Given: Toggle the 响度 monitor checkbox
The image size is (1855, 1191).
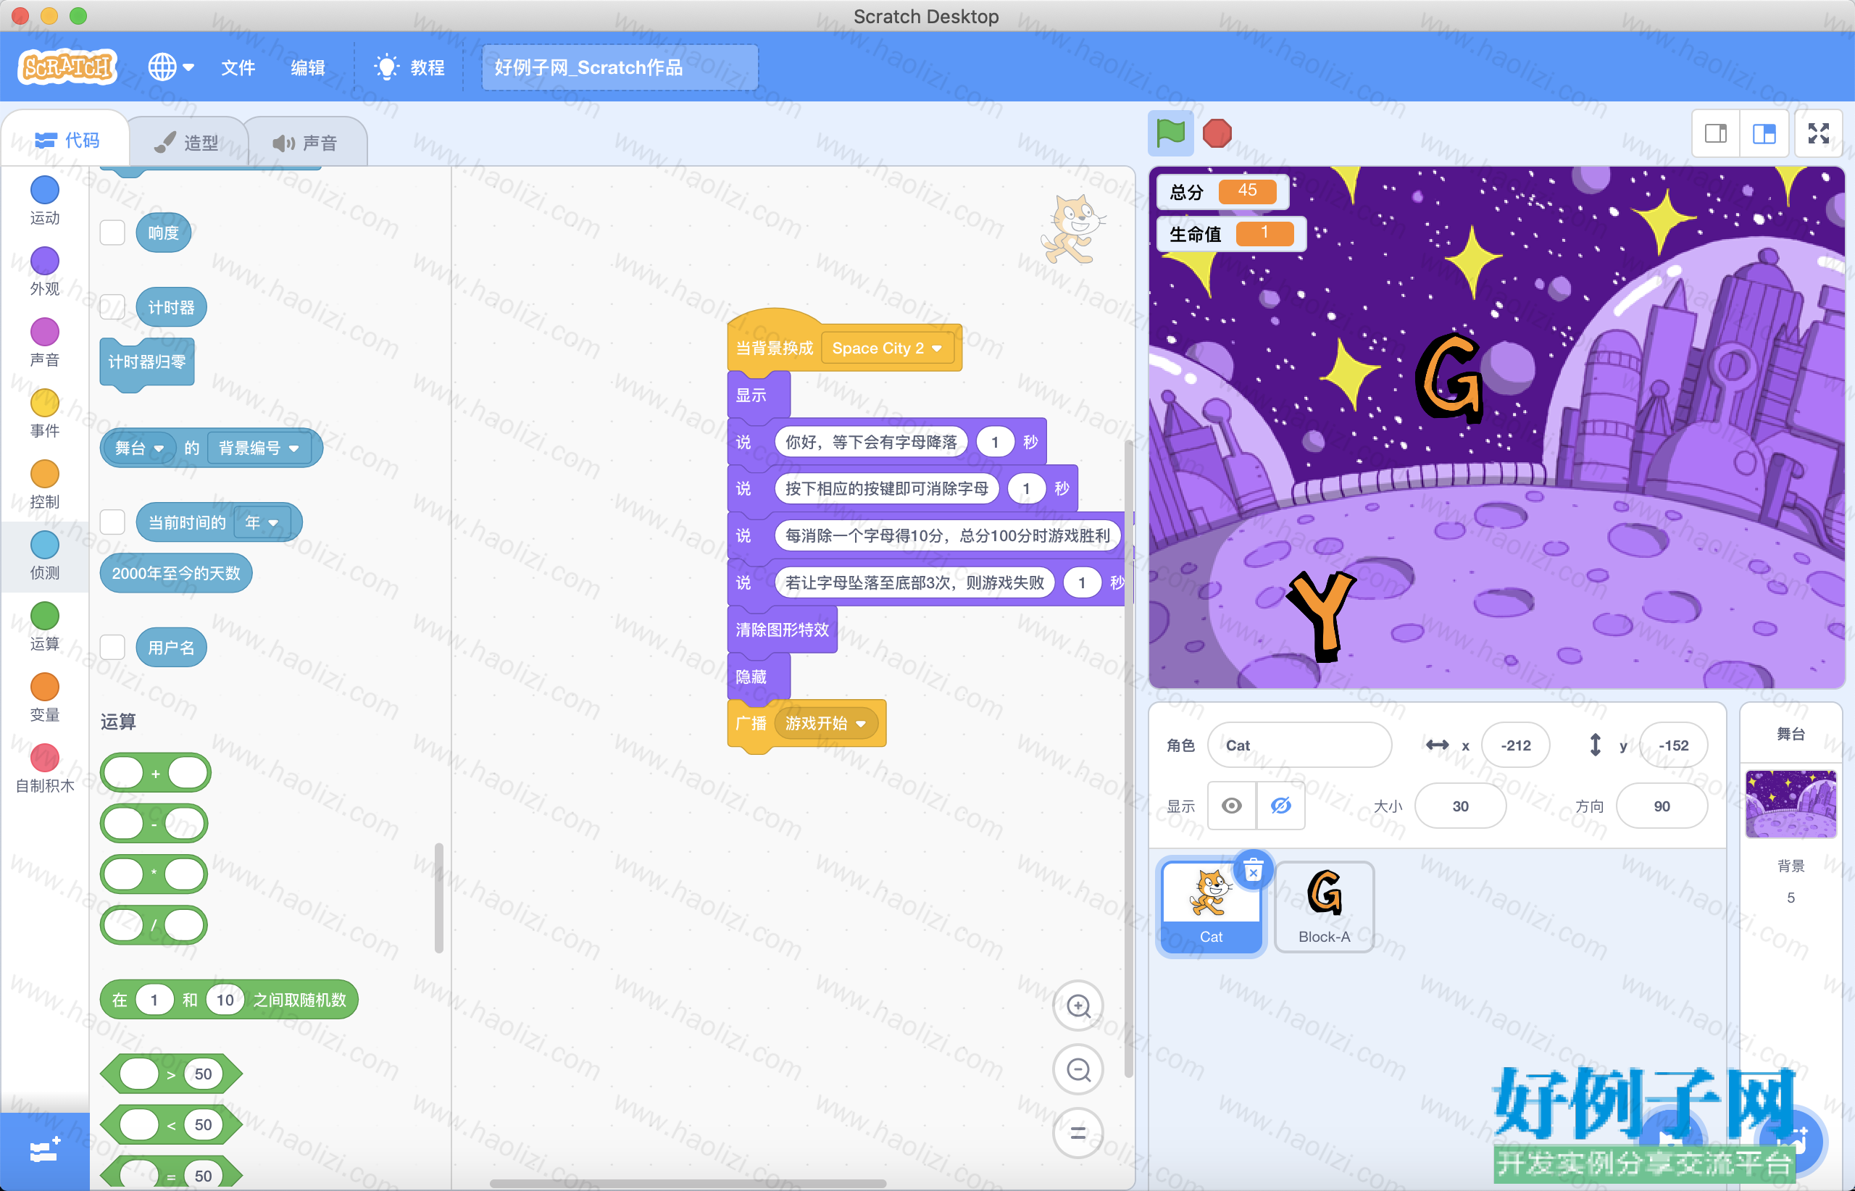Looking at the screenshot, I should [113, 232].
